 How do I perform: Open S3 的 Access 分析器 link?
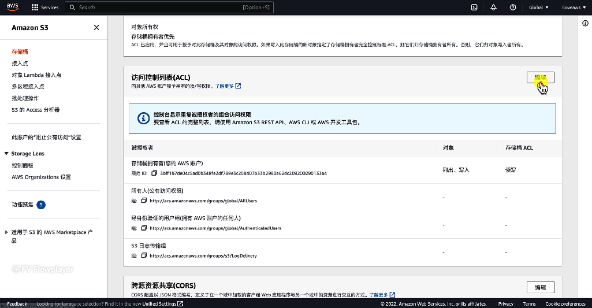tap(35, 110)
